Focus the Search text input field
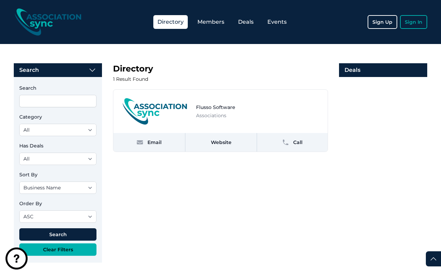The width and height of the screenshot is (441, 275). point(58,101)
